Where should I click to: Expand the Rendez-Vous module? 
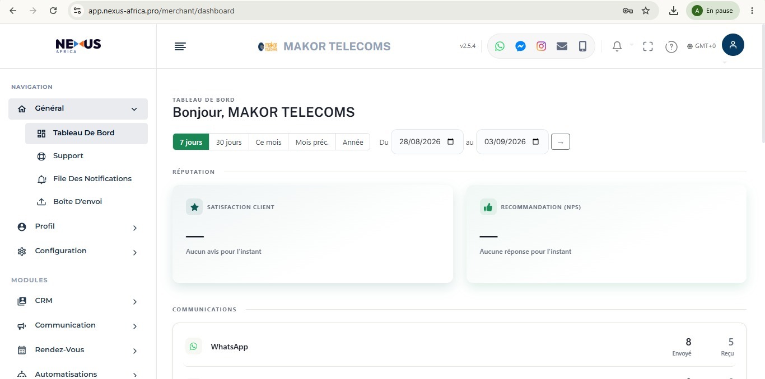pyautogui.click(x=78, y=350)
